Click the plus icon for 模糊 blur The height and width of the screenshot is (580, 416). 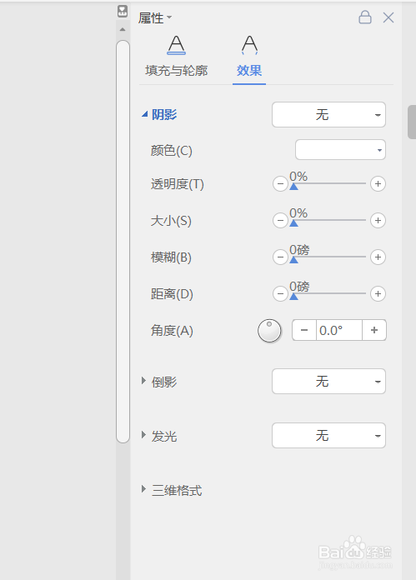378,257
